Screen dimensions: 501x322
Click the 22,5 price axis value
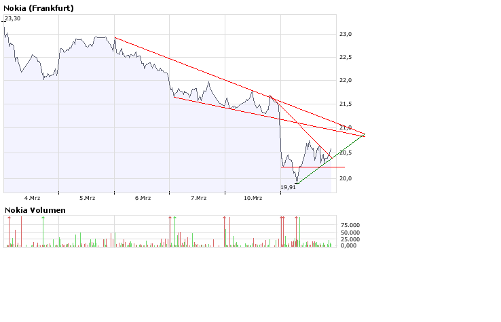click(x=346, y=57)
